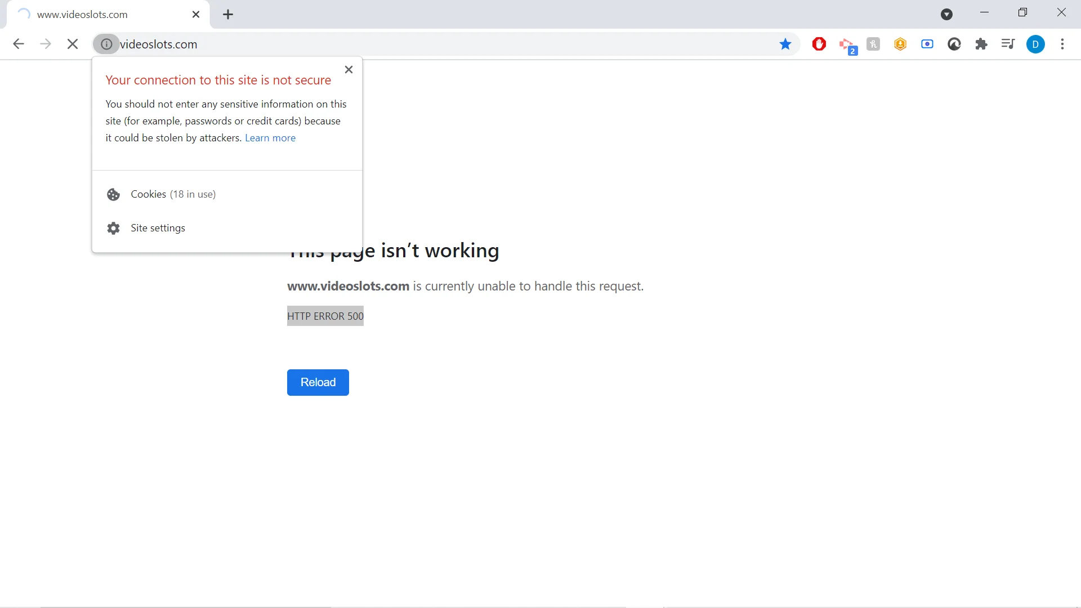Open extension with badge number 2
The image size is (1081, 608).
(848, 46)
